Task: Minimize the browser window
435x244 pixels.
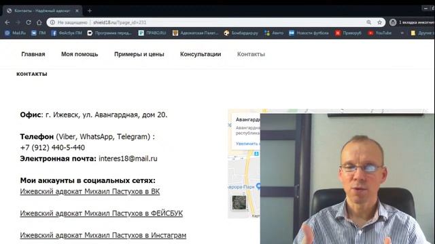Action: click(425, 8)
